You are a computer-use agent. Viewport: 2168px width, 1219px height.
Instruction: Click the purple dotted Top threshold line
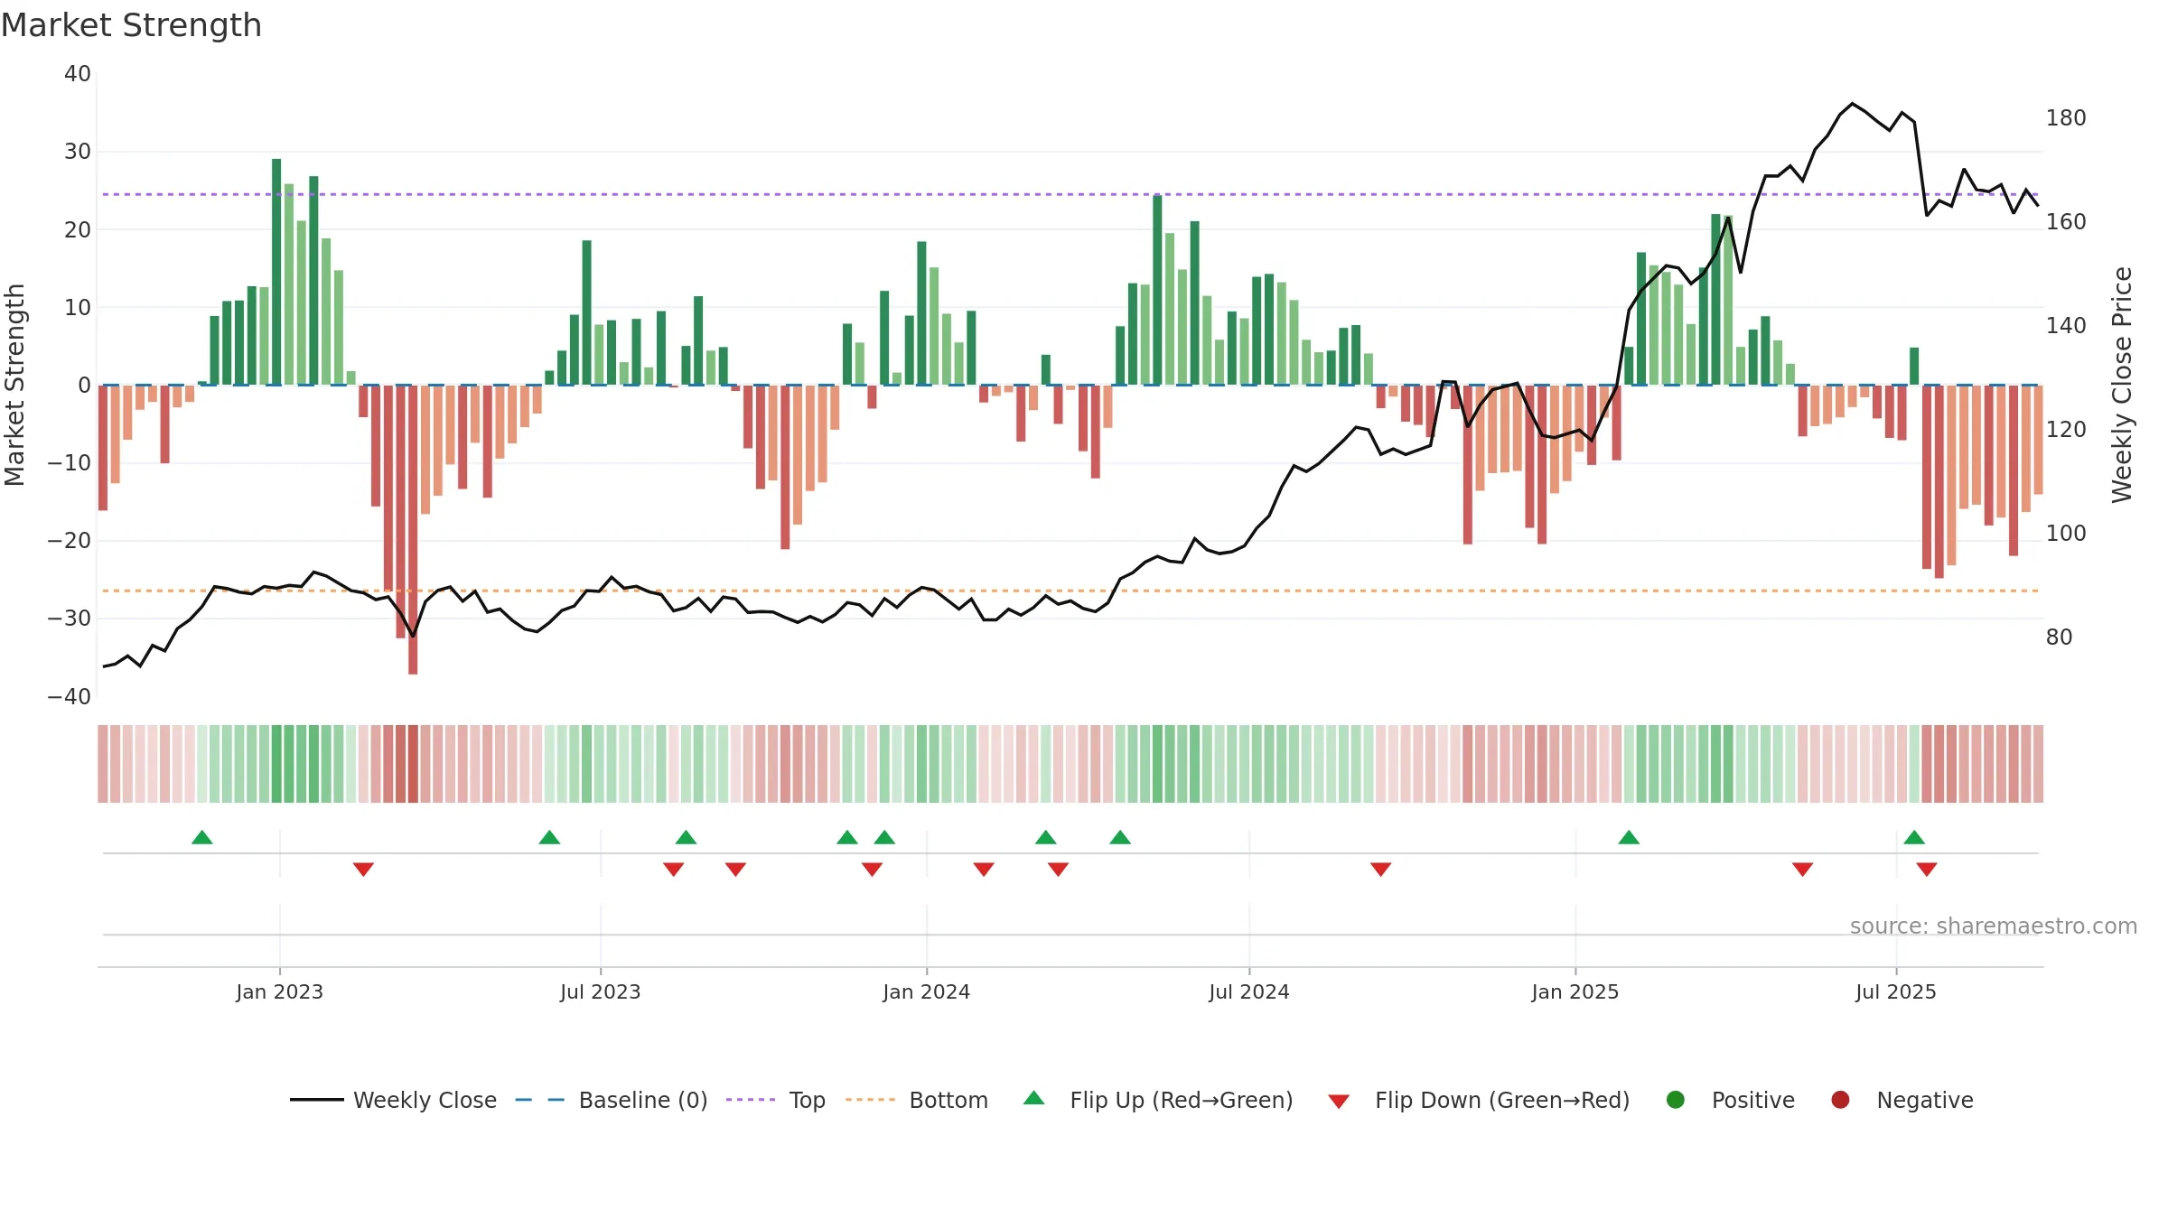(1070, 194)
